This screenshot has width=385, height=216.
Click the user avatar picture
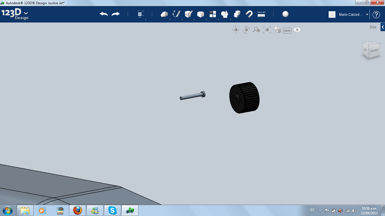332,14
